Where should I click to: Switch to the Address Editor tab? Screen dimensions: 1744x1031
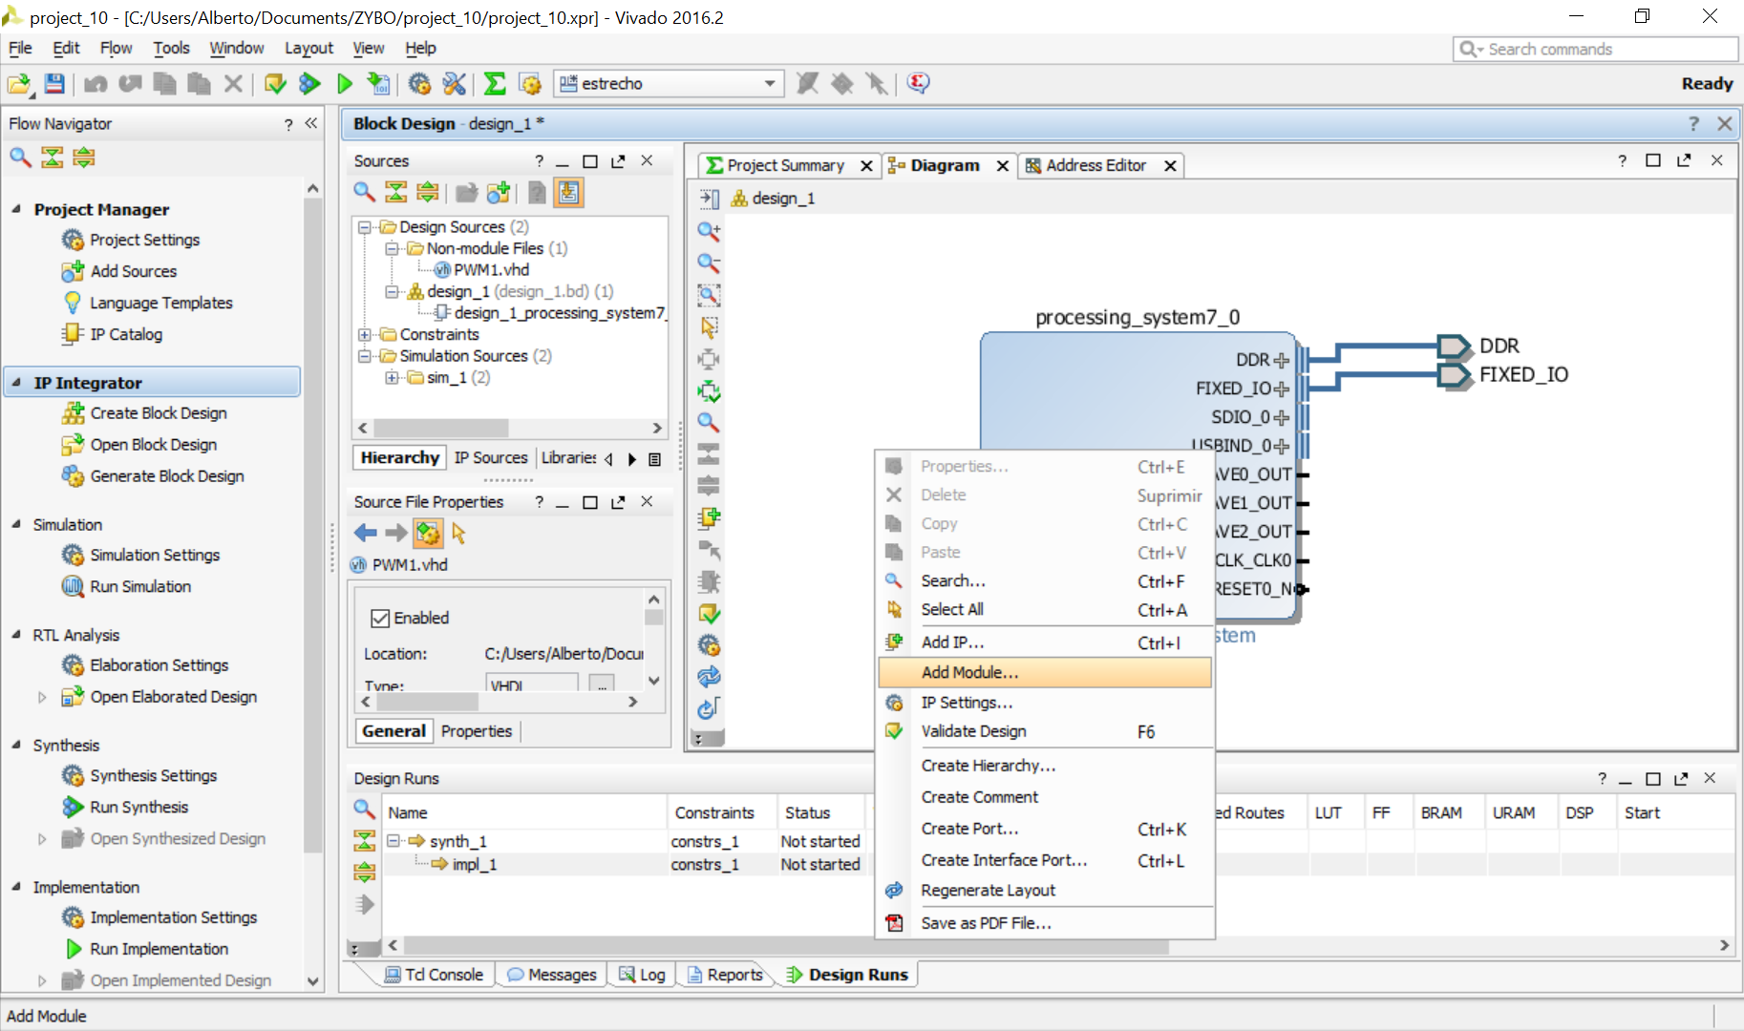1096,165
